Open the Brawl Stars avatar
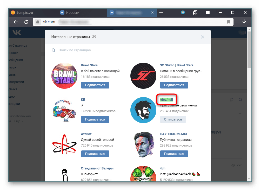This screenshot has width=260, height=190. (x=64, y=76)
